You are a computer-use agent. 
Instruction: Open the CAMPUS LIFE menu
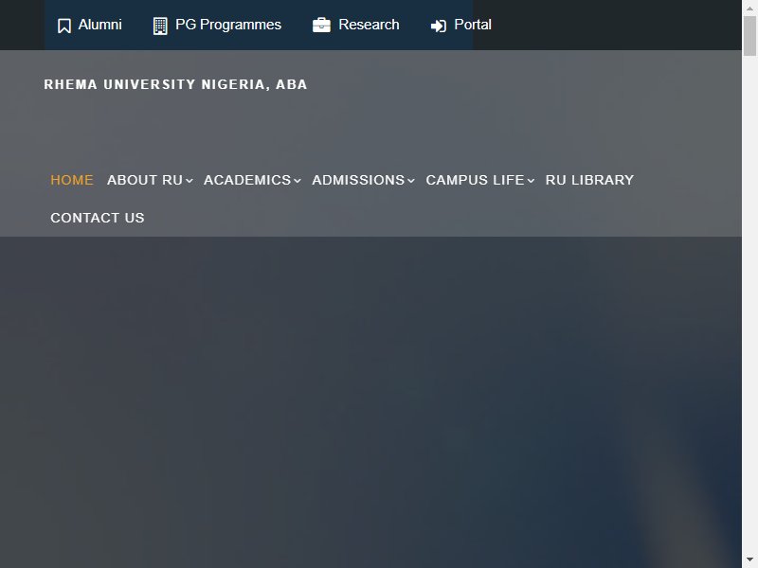pyautogui.click(x=476, y=180)
